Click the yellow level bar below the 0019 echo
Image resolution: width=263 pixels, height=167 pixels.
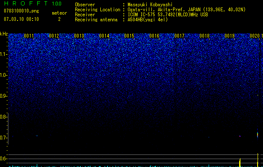click(240, 162)
